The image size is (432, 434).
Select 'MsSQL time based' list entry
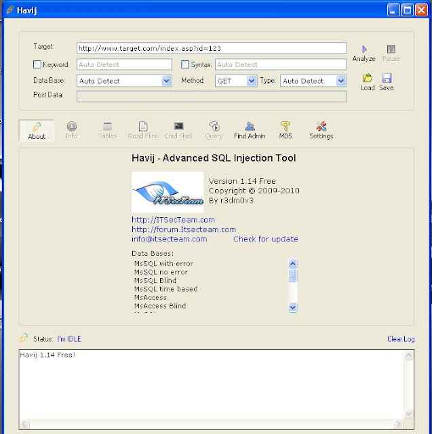pyautogui.click(x=165, y=289)
